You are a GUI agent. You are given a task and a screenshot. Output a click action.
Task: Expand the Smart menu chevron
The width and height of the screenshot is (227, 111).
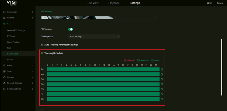click(33, 71)
